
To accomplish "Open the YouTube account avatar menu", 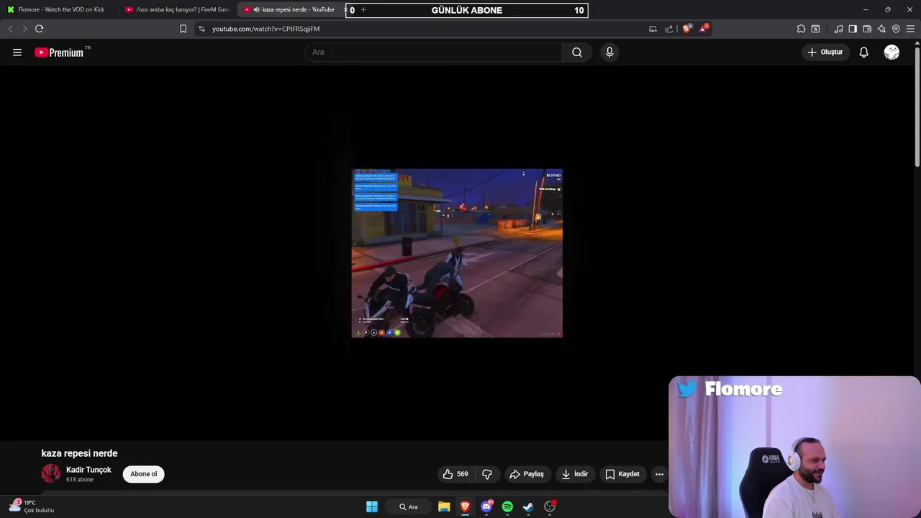I will tap(891, 52).
